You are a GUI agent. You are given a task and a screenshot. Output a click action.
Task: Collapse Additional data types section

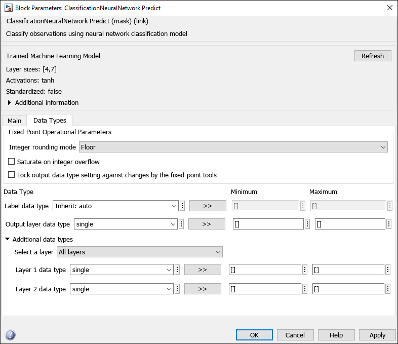8,240
